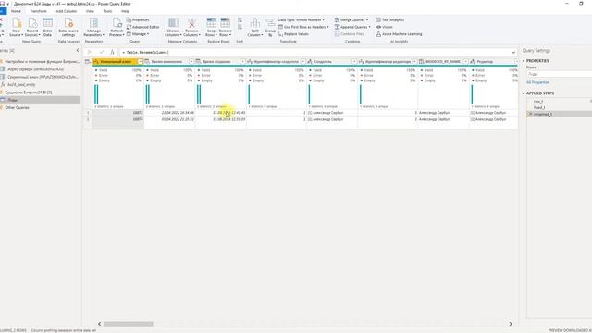592x333 pixels.
Task: Click the Group By icon
Action: click(270, 27)
